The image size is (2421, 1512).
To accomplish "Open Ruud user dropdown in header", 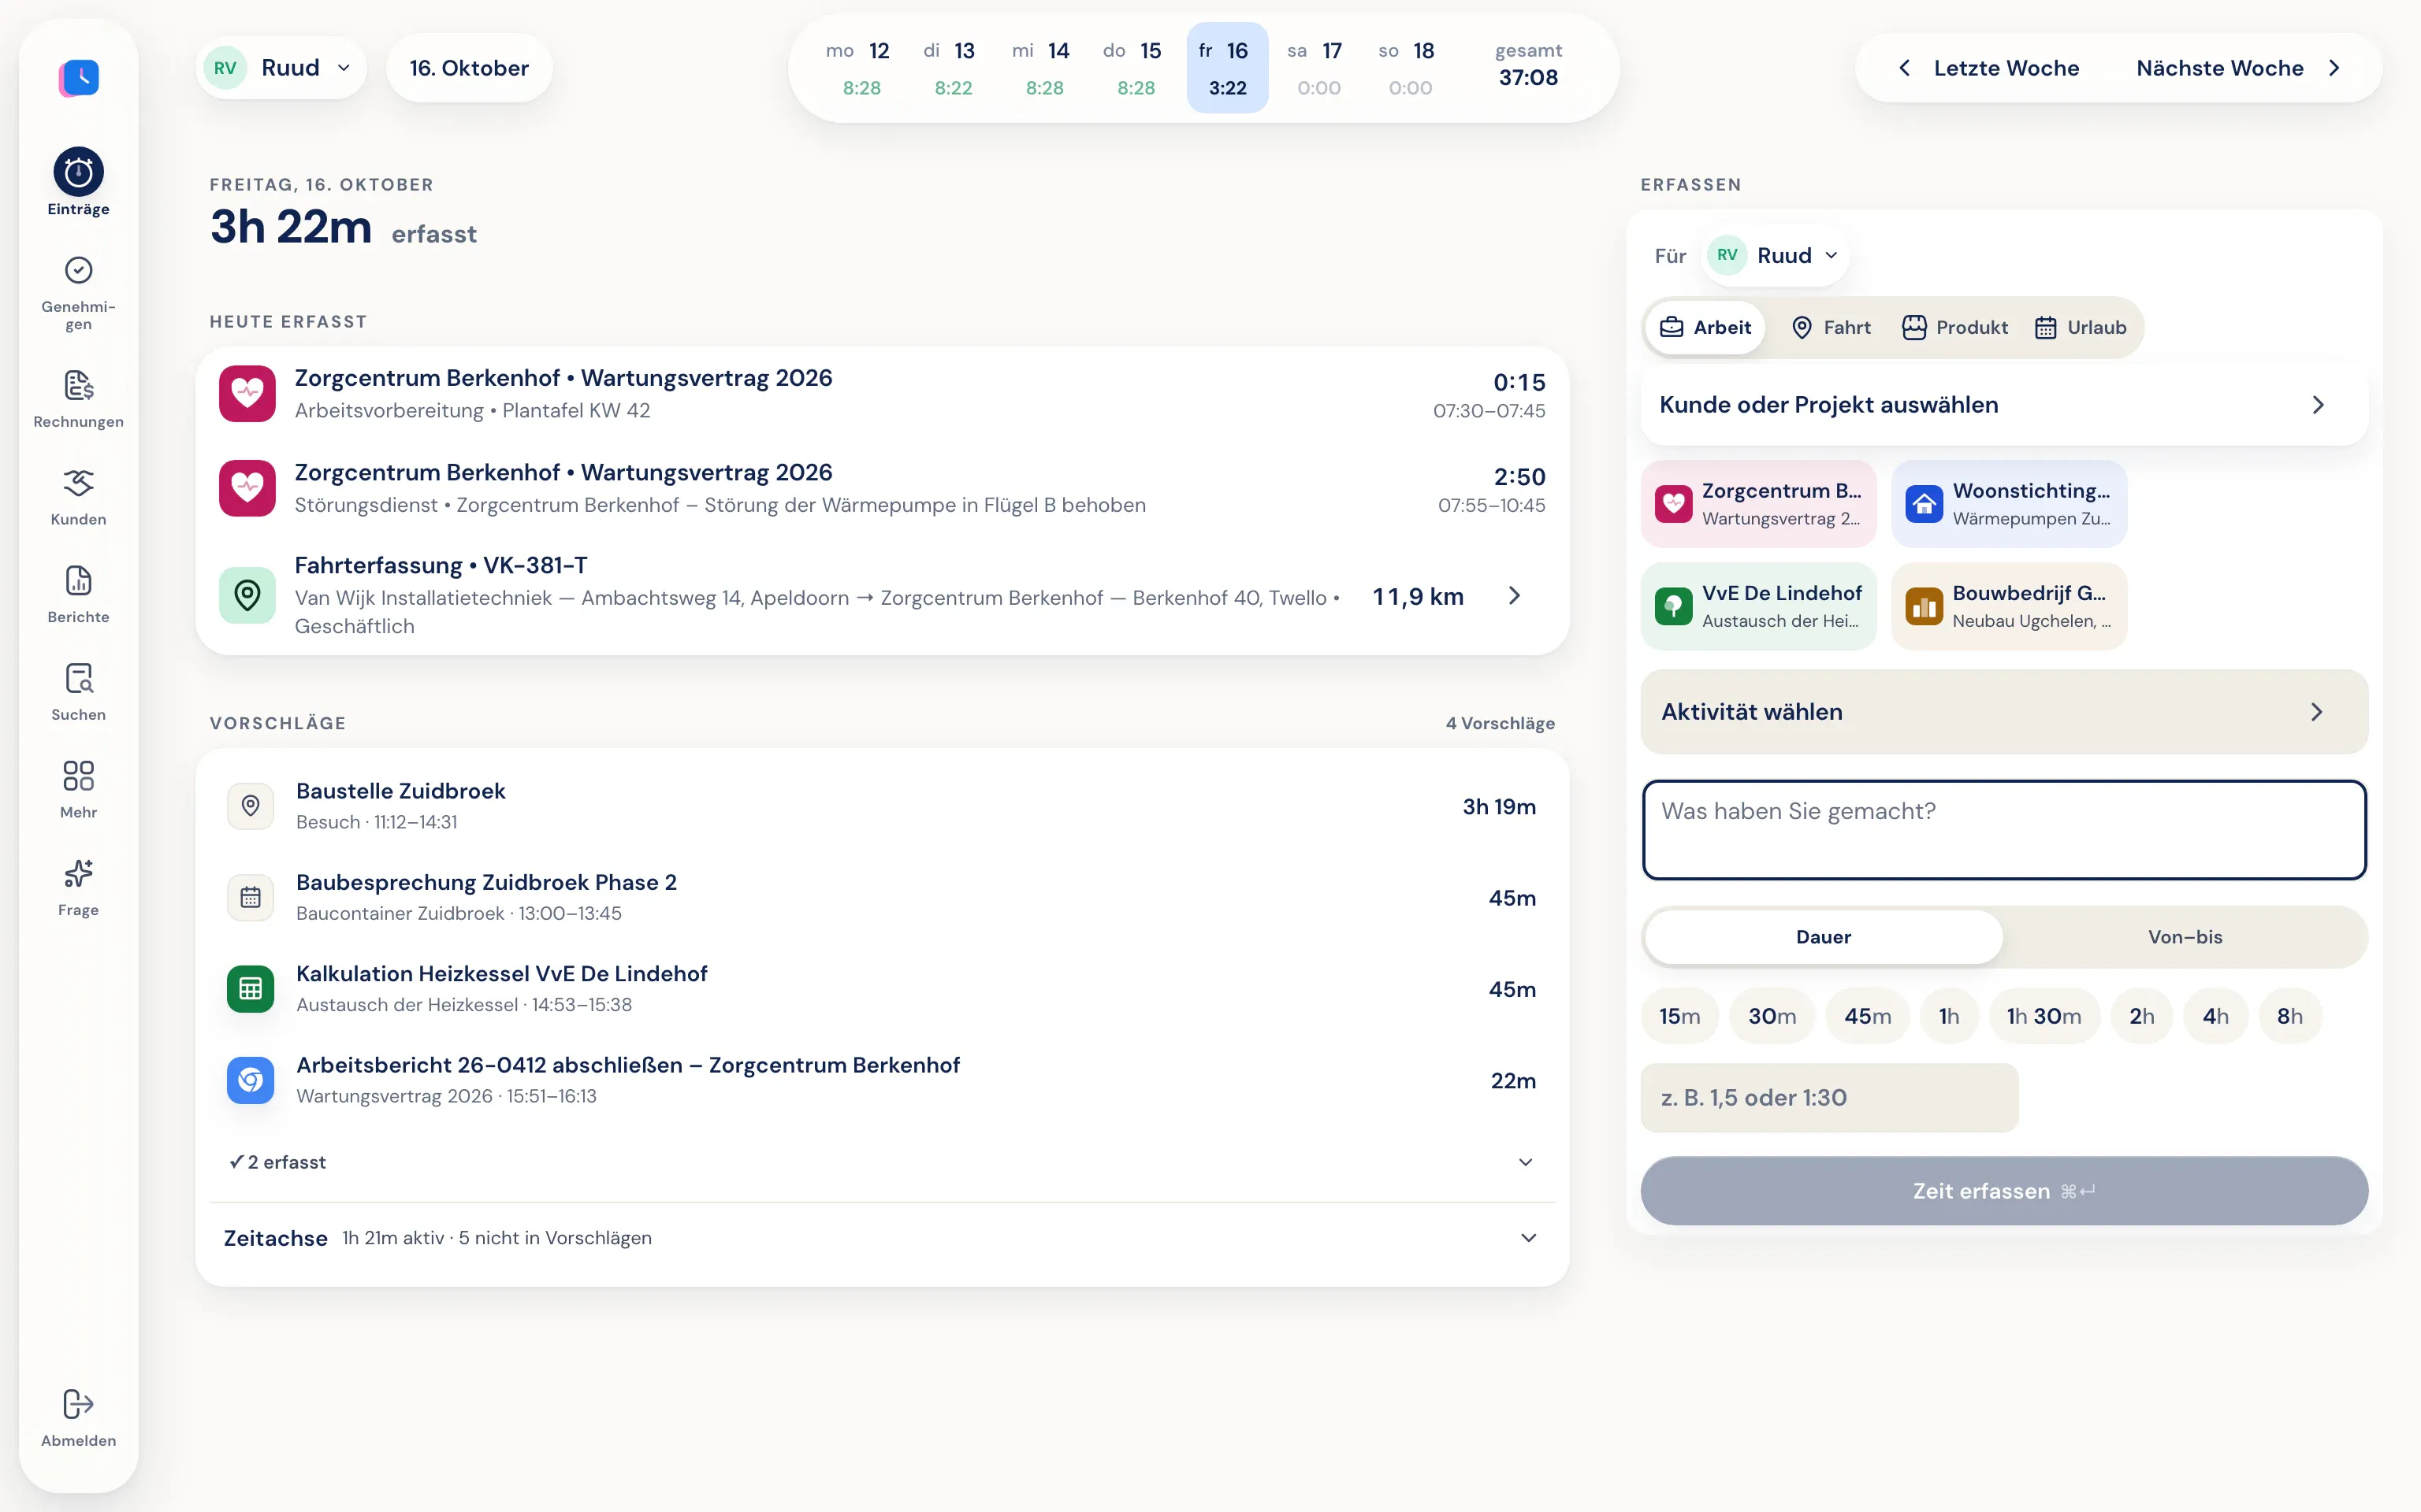I will pyautogui.click(x=281, y=68).
